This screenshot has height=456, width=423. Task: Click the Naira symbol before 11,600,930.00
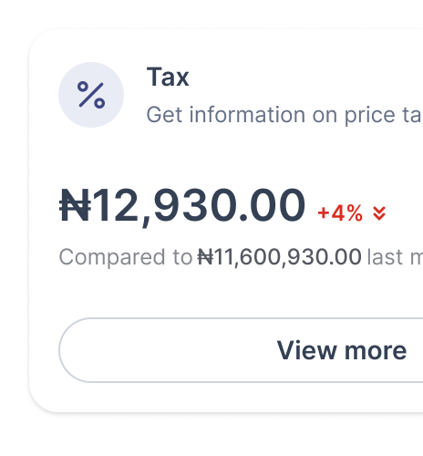pyautogui.click(x=205, y=257)
